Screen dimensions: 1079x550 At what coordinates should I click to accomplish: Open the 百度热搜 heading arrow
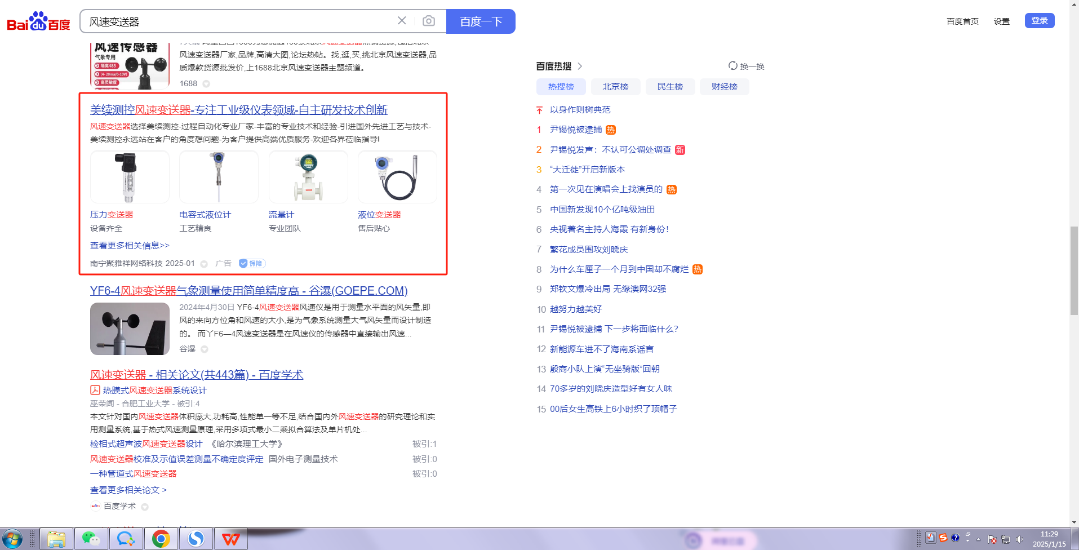pyautogui.click(x=580, y=66)
